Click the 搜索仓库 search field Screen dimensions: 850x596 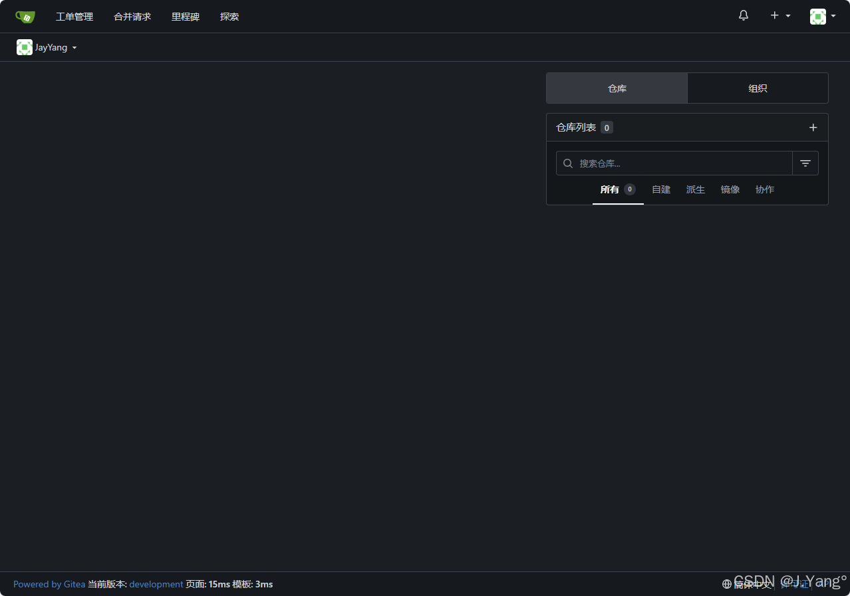point(674,163)
